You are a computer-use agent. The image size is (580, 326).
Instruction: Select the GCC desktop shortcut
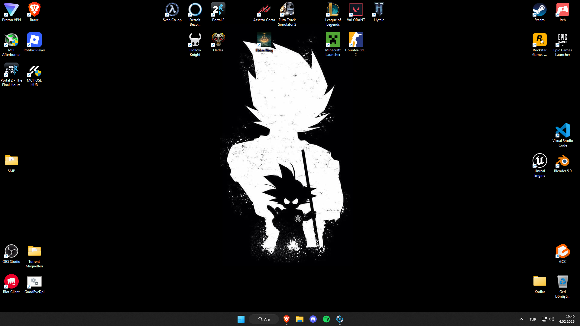click(x=563, y=254)
